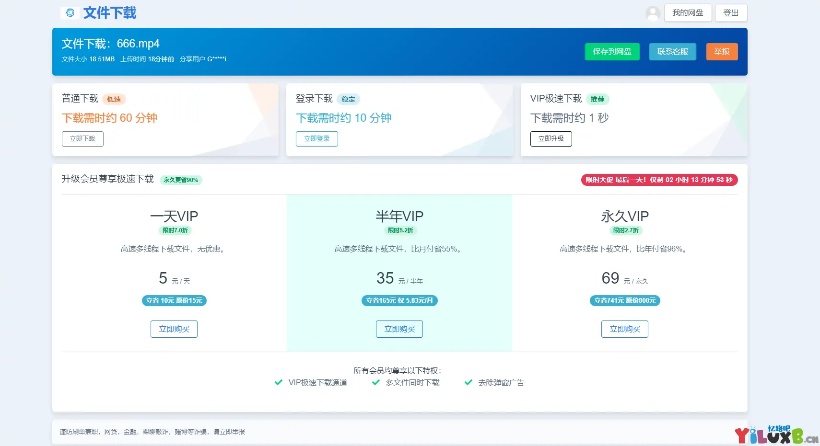This screenshot has height=446, width=820.
Task: Click the 永久更省90% badge
Action: pos(181,180)
